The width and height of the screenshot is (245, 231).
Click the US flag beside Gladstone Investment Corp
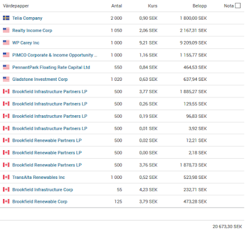[x=6, y=79]
